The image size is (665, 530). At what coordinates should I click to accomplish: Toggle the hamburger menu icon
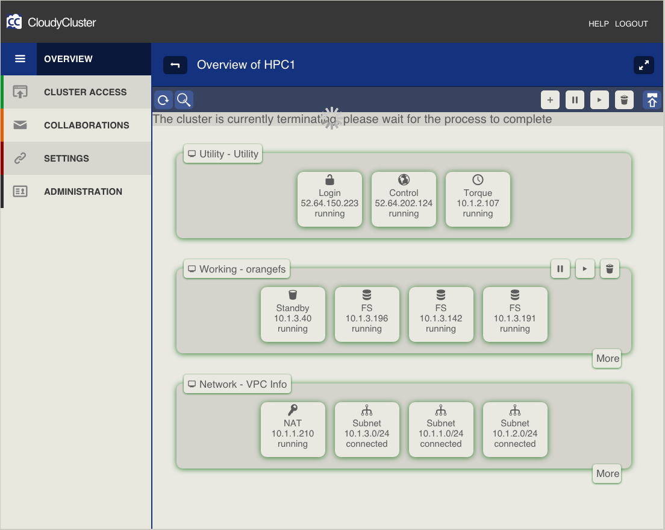tap(20, 58)
